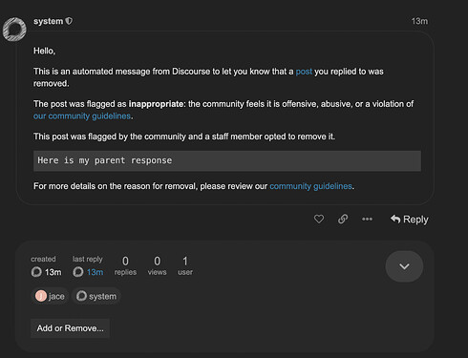Screen dimensions: 468x358
Task: Open the system username profile
Action: click(x=49, y=21)
